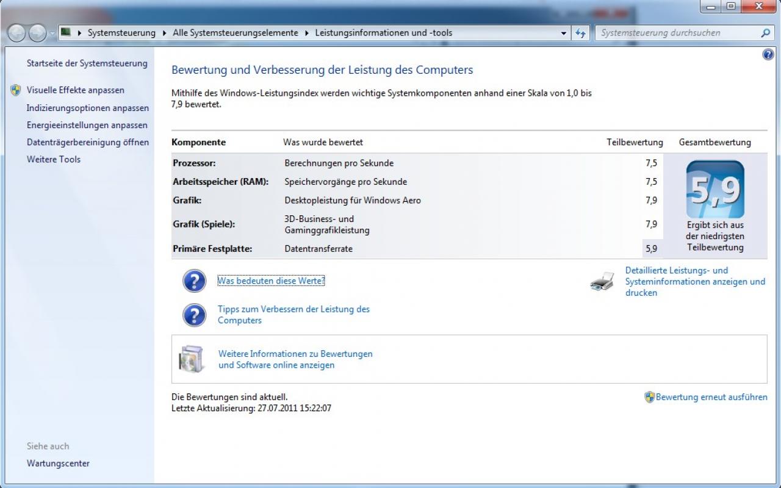781x488 pixels.
Task: Open Tipps zum Verbessern der Leistung link
Action: 294,315
